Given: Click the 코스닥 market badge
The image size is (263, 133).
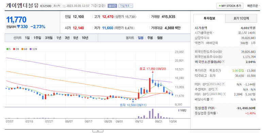Looking at the screenshot, I should 57,6.
